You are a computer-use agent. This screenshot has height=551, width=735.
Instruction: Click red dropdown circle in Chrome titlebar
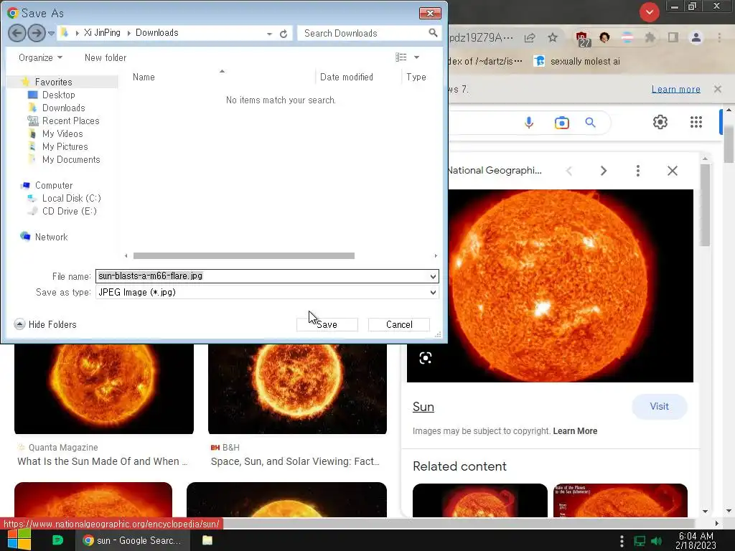point(649,12)
